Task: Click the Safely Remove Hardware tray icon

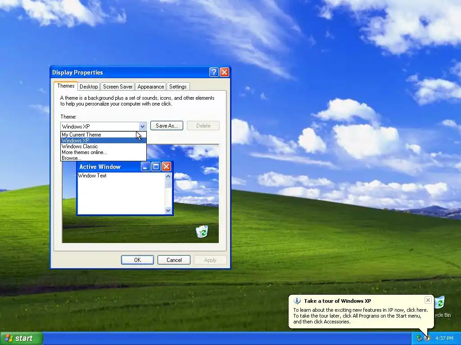Action: pyautogui.click(x=419, y=338)
